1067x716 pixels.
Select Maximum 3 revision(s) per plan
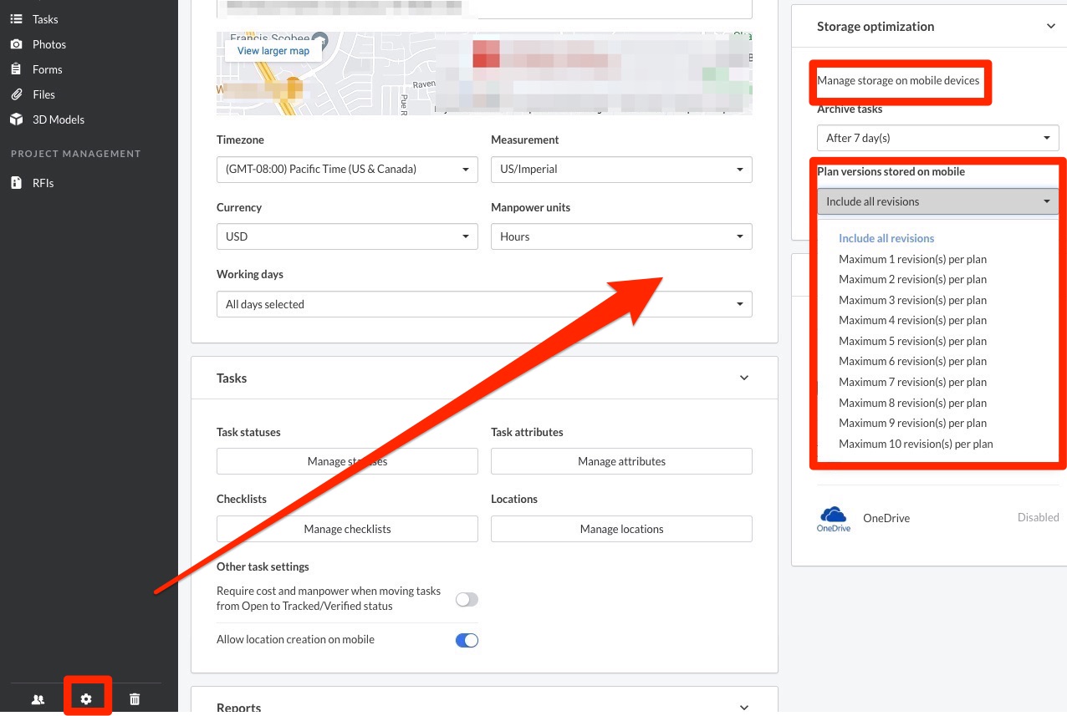point(912,300)
